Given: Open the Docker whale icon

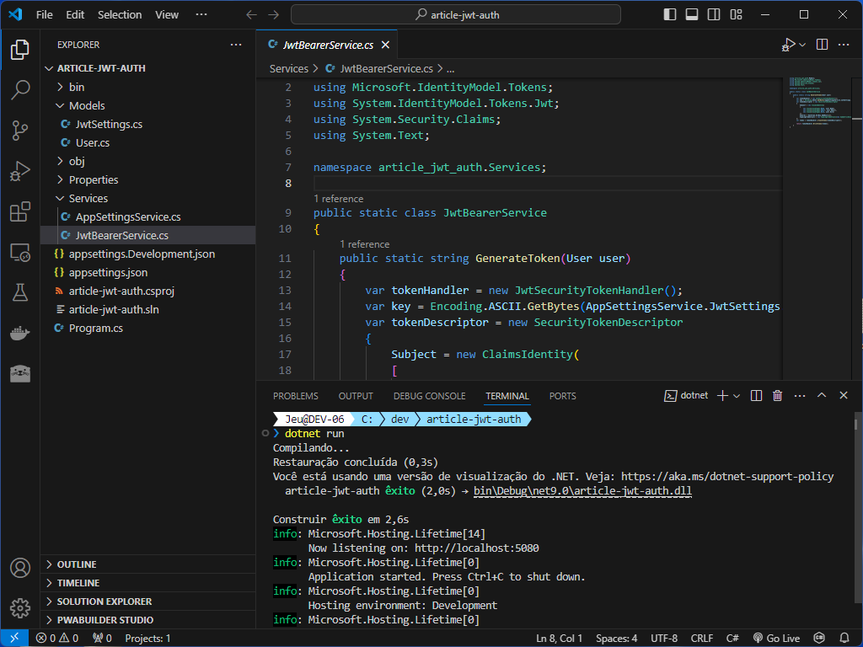Looking at the screenshot, I should tap(20, 334).
